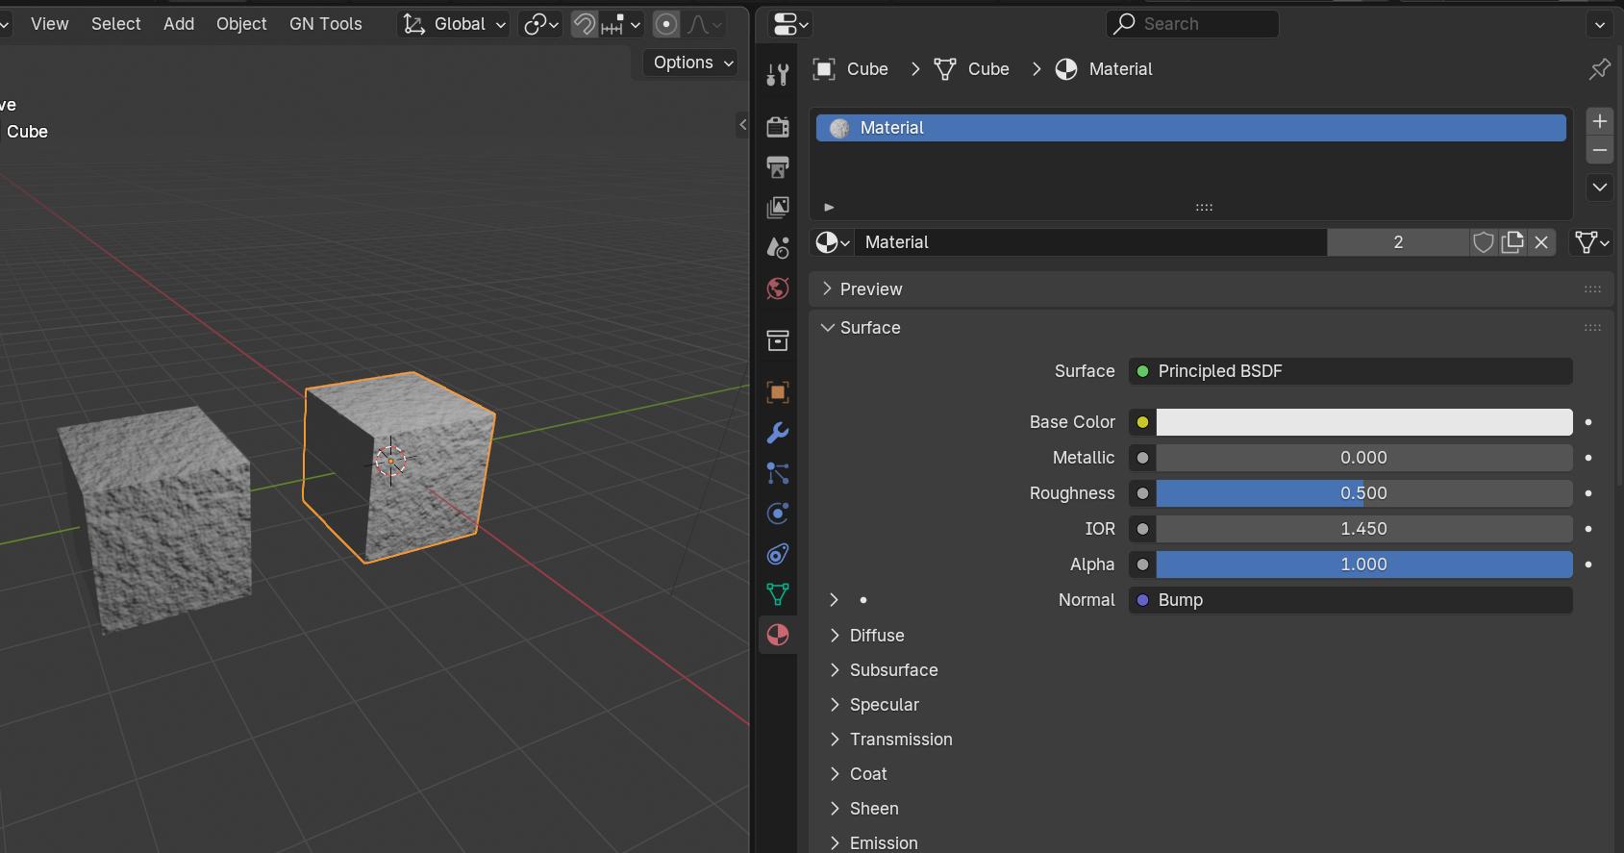Screen dimensions: 1624x853
Task: Open the GN Tools menu
Action: (x=326, y=24)
